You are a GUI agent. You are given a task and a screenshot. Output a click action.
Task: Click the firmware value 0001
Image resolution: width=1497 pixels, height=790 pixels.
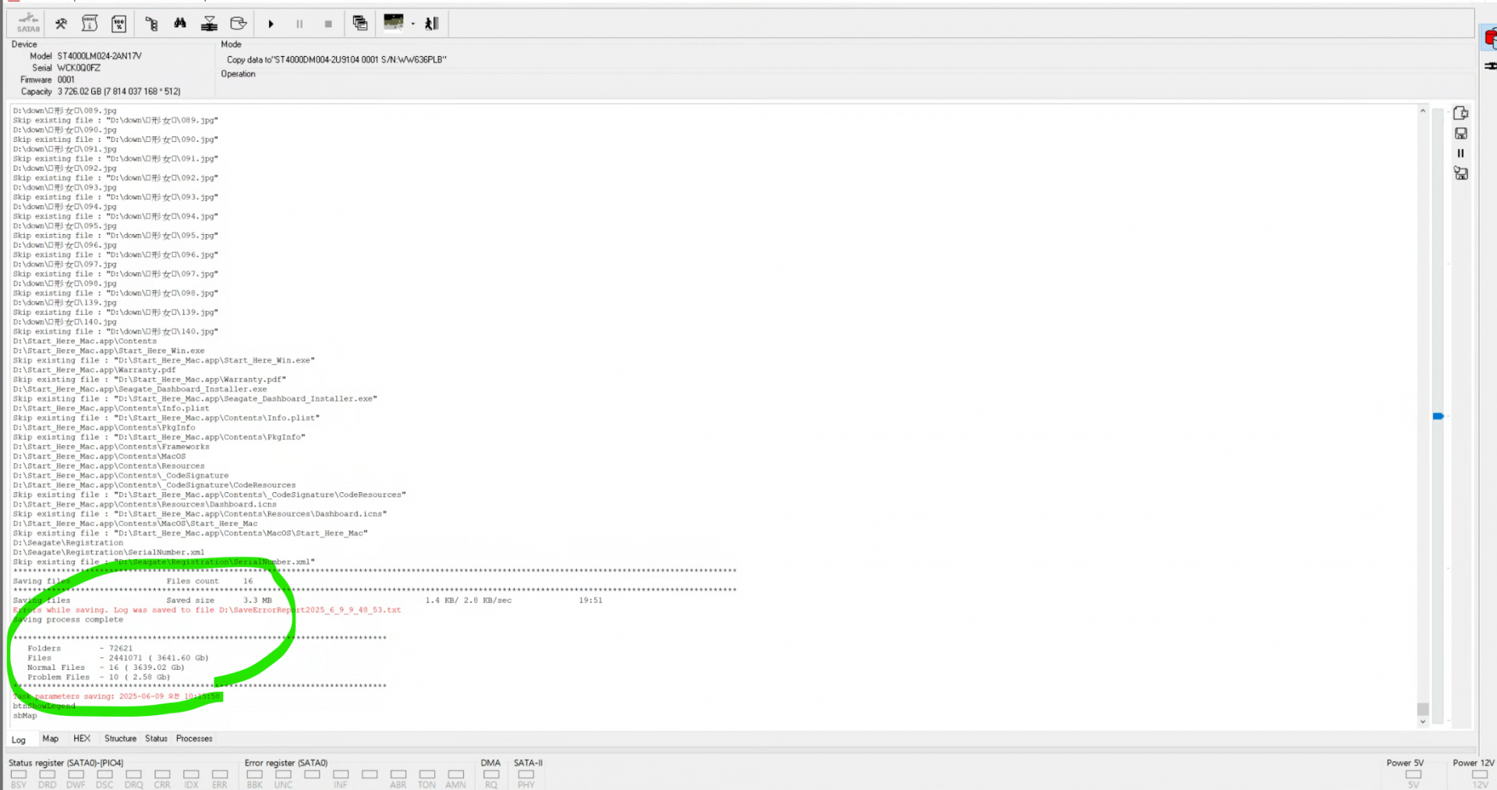(66, 80)
